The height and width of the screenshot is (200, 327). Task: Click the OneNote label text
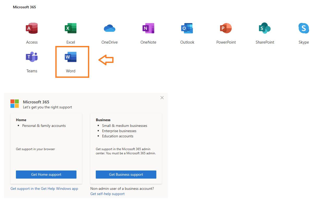pyautogui.click(x=148, y=42)
